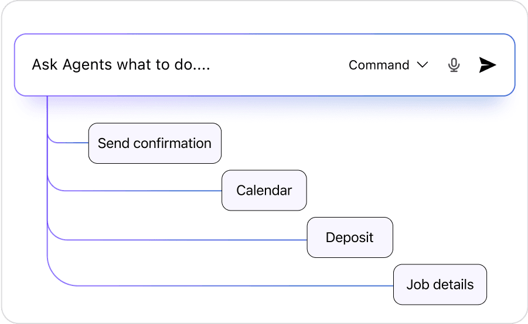Click the vertical trunk line under the prompt box
528x324 pixels.
tap(47, 117)
